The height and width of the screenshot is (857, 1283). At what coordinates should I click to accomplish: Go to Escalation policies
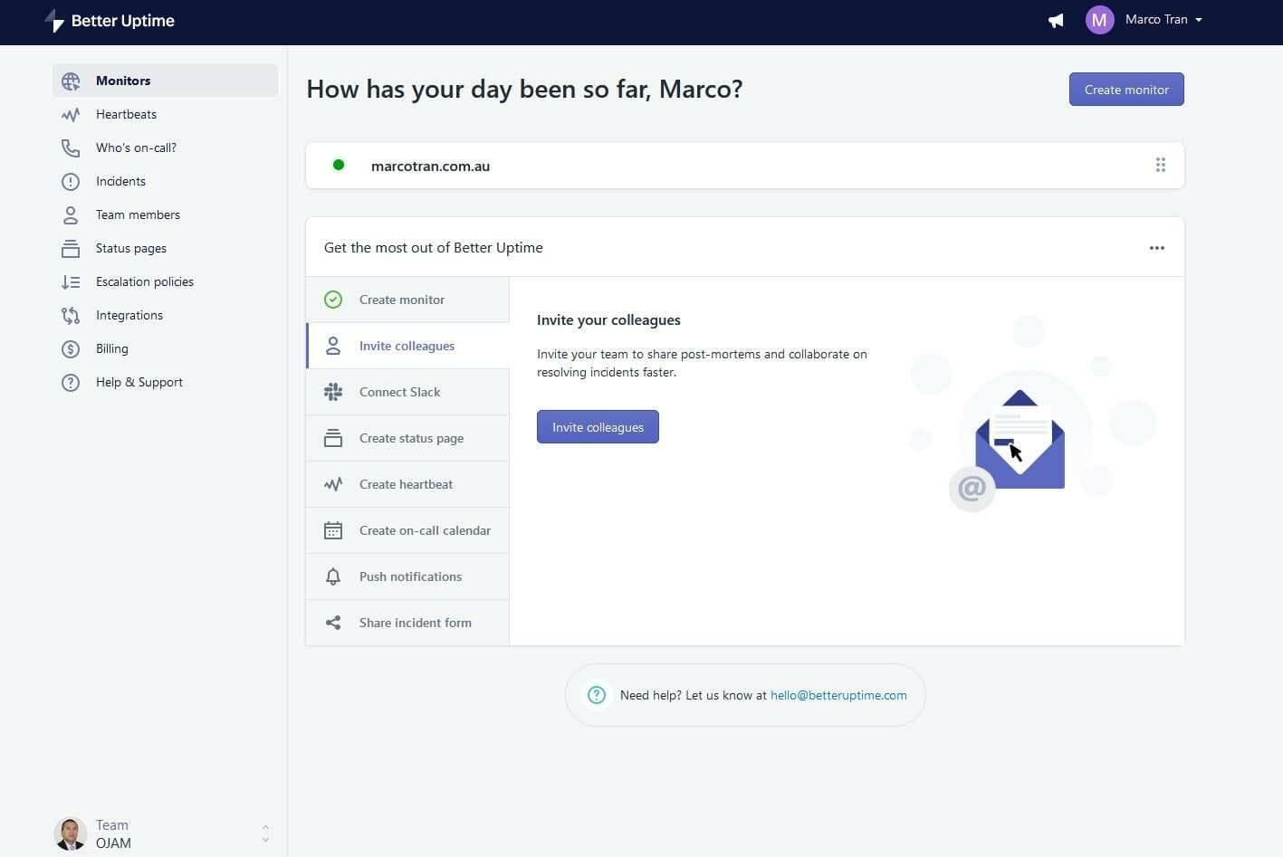pyautogui.click(x=145, y=281)
